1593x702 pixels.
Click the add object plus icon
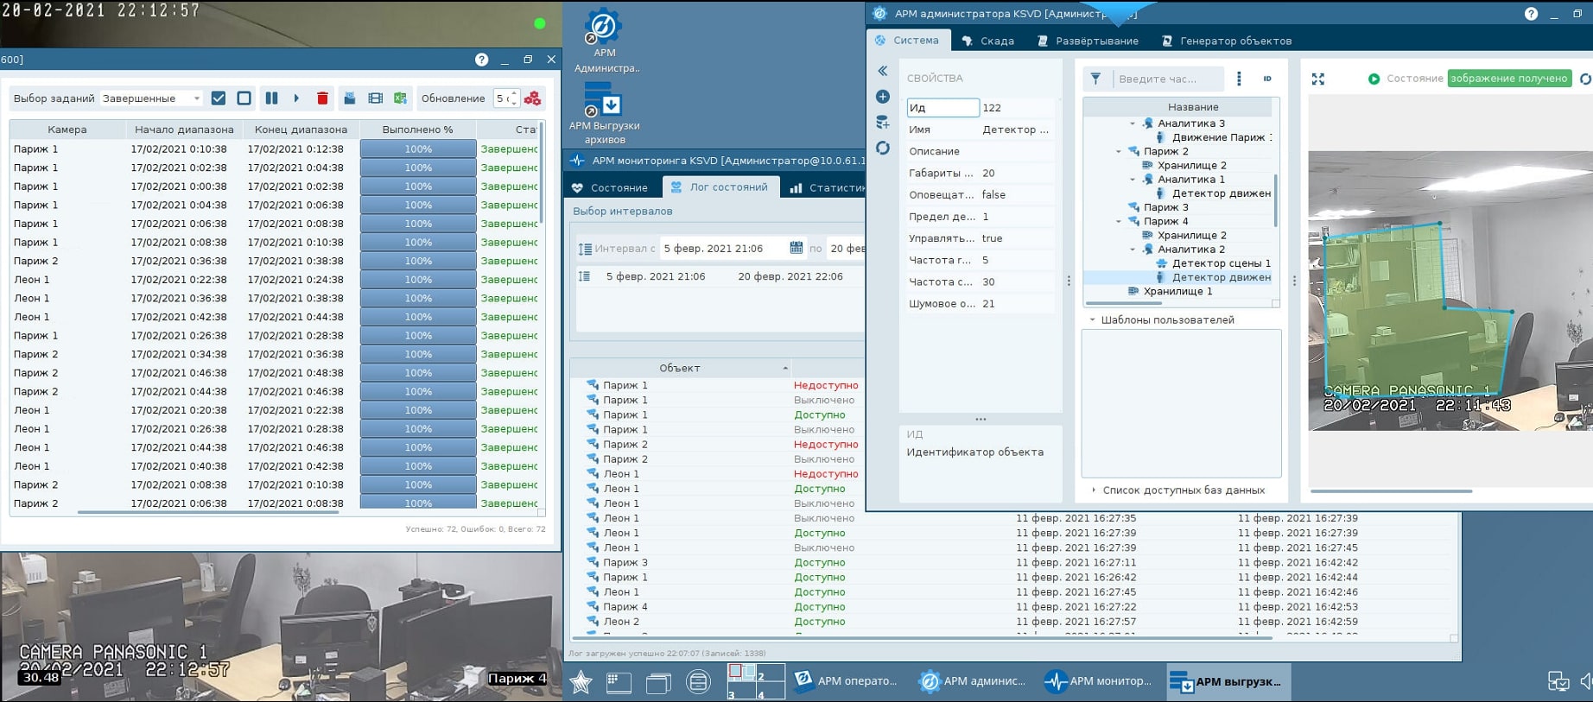pyautogui.click(x=882, y=97)
